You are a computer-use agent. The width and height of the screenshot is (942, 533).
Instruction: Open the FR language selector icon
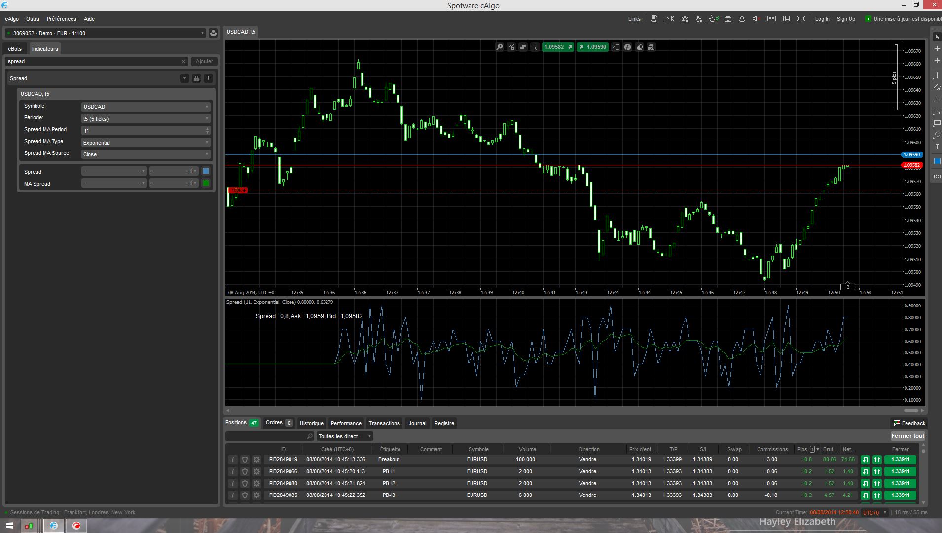tap(771, 19)
